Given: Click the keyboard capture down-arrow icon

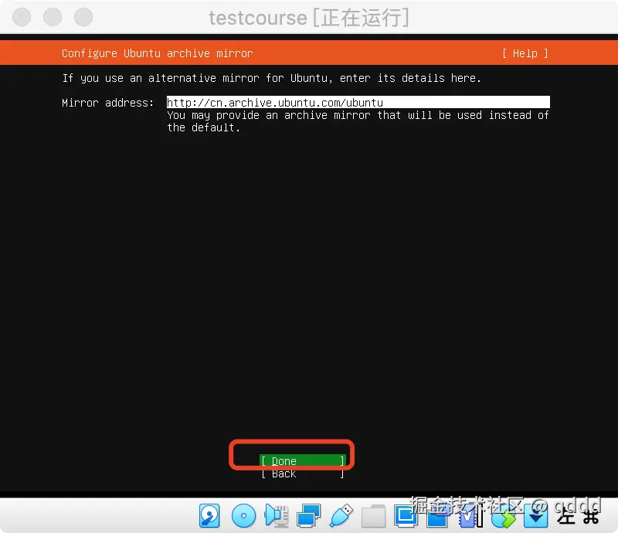Looking at the screenshot, I should (x=535, y=516).
